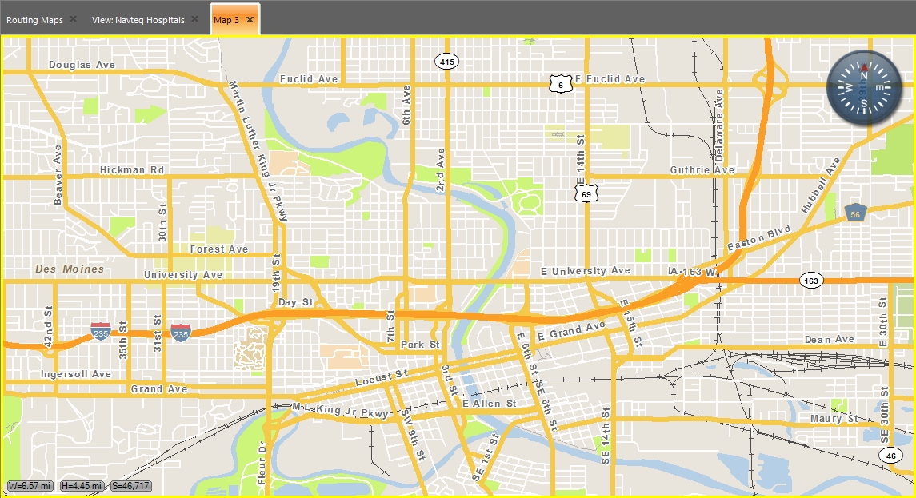Image resolution: width=916 pixels, height=498 pixels.
Task: Click the Interstate 235 shield near 35th St
Action: (101, 332)
